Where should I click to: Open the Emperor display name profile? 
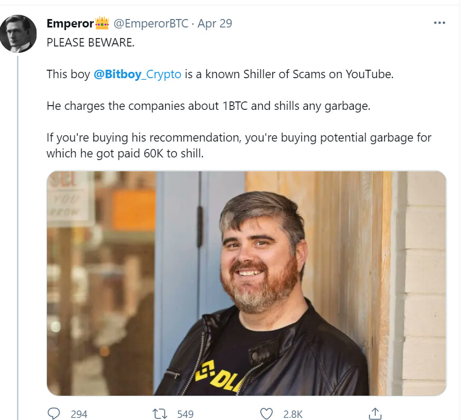tap(70, 23)
